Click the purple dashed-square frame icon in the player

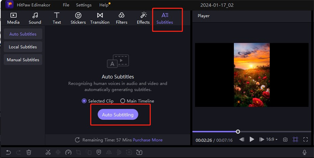point(295,140)
